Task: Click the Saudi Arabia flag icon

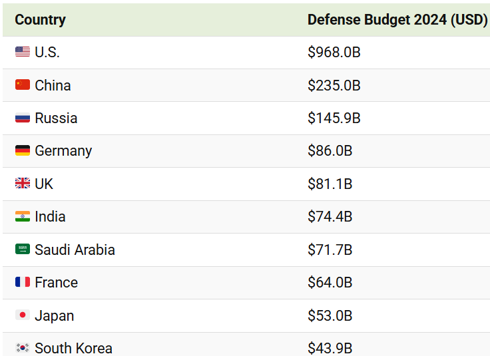Action: point(23,250)
